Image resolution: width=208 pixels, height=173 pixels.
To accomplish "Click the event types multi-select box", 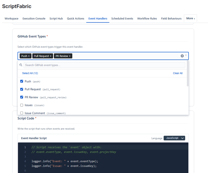I will click(103, 56).
